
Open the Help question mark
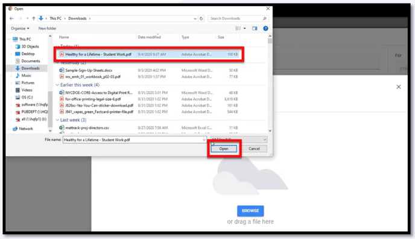(x=265, y=28)
